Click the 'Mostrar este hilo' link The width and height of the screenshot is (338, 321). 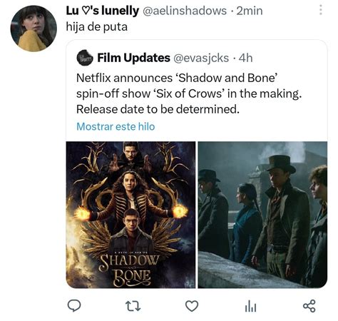tap(116, 126)
